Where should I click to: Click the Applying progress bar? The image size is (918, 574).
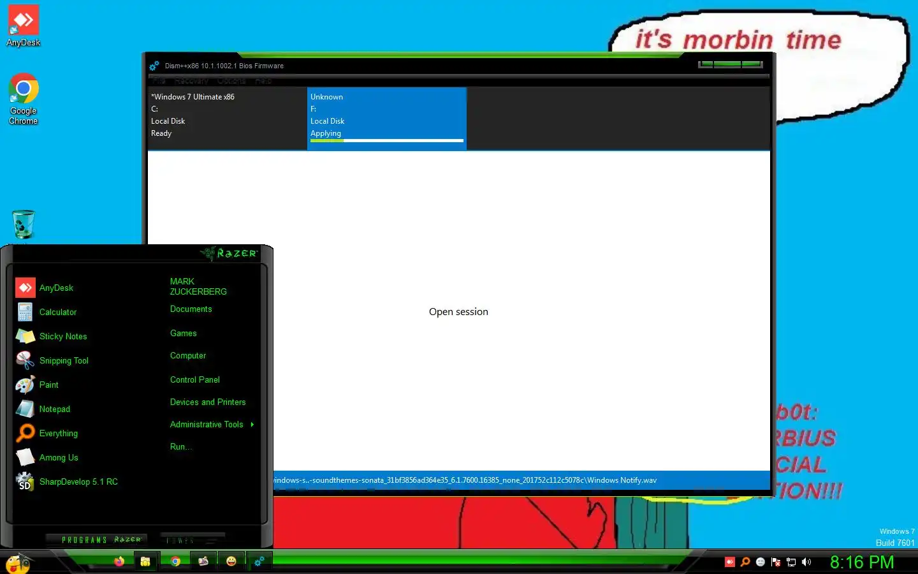click(x=387, y=140)
